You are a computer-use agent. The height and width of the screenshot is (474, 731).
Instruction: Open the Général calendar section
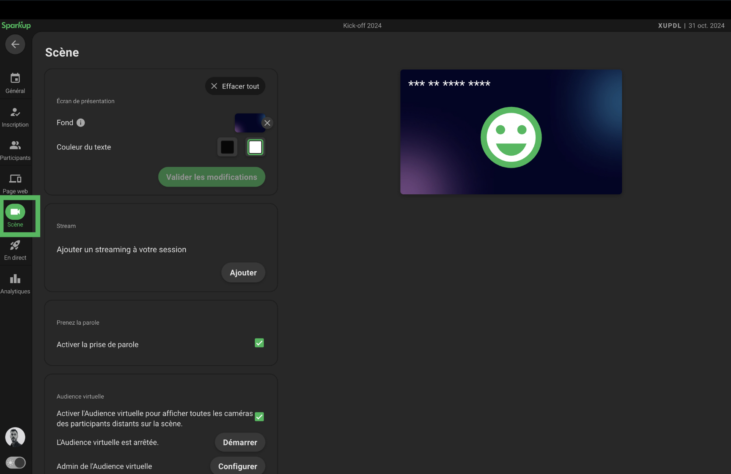(15, 83)
